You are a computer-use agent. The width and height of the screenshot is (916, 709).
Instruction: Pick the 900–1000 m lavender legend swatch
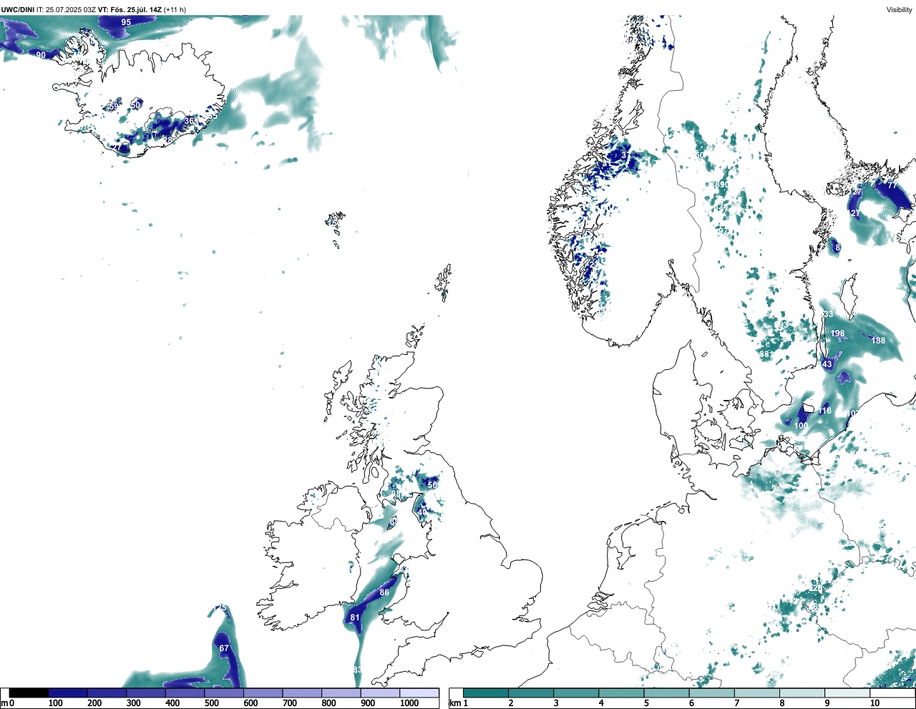380,693
